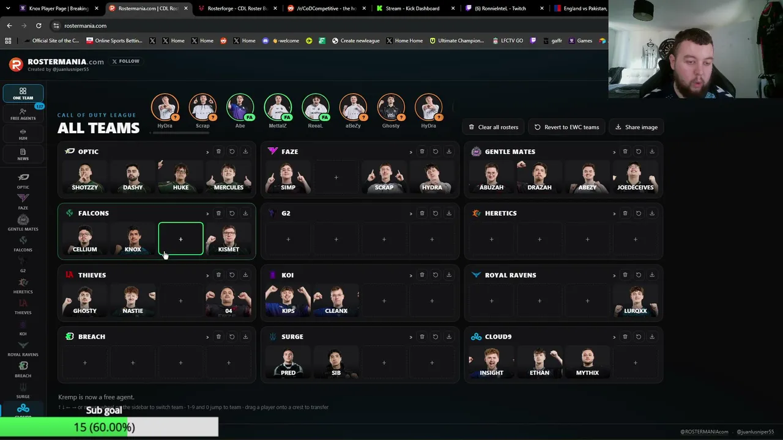Screen dimensions: 783x440
Task: Add a player to Falcons' empty slot
Action: 180,239
